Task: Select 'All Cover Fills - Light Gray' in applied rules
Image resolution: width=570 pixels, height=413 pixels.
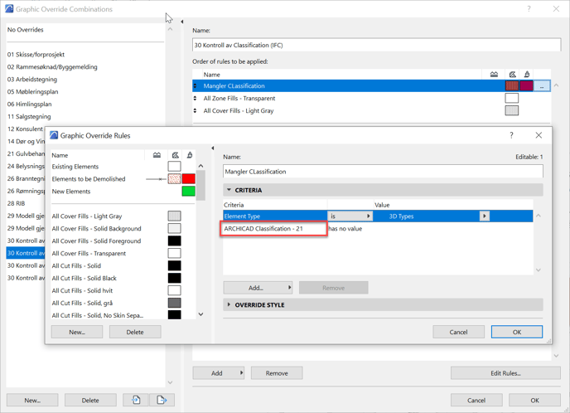Action: tap(371, 110)
